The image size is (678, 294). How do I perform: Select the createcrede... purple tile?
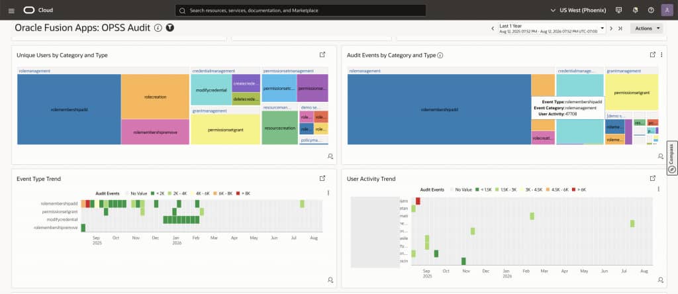pyautogui.click(x=246, y=83)
